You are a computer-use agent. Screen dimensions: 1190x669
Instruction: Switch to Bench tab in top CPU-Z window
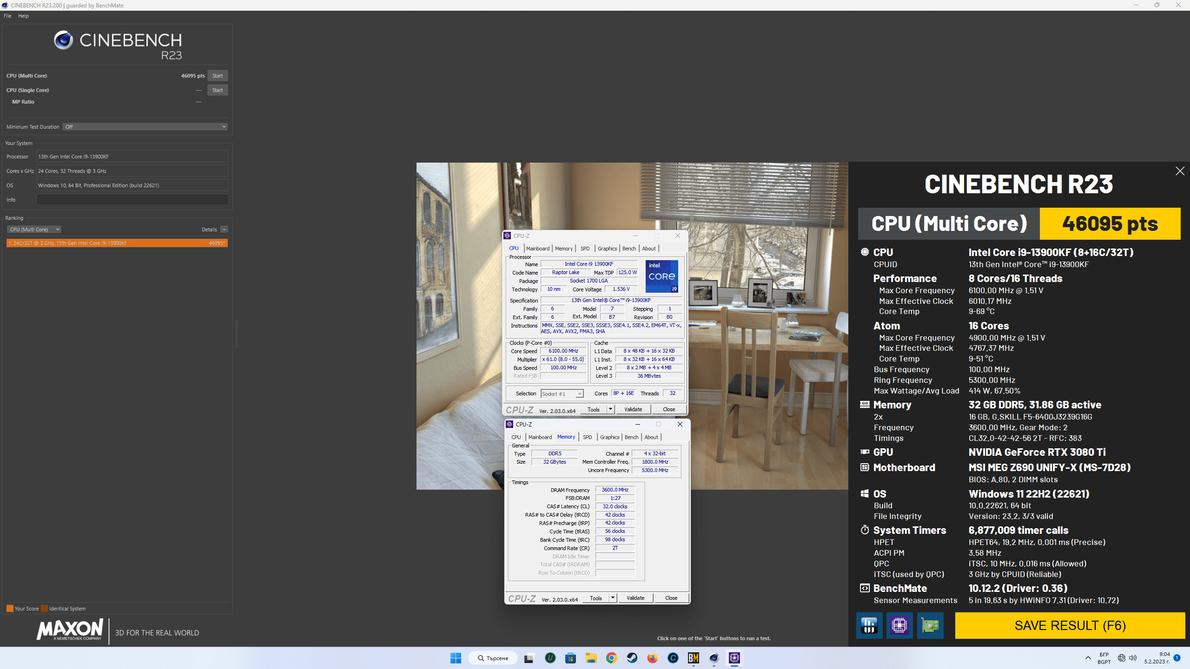point(629,249)
